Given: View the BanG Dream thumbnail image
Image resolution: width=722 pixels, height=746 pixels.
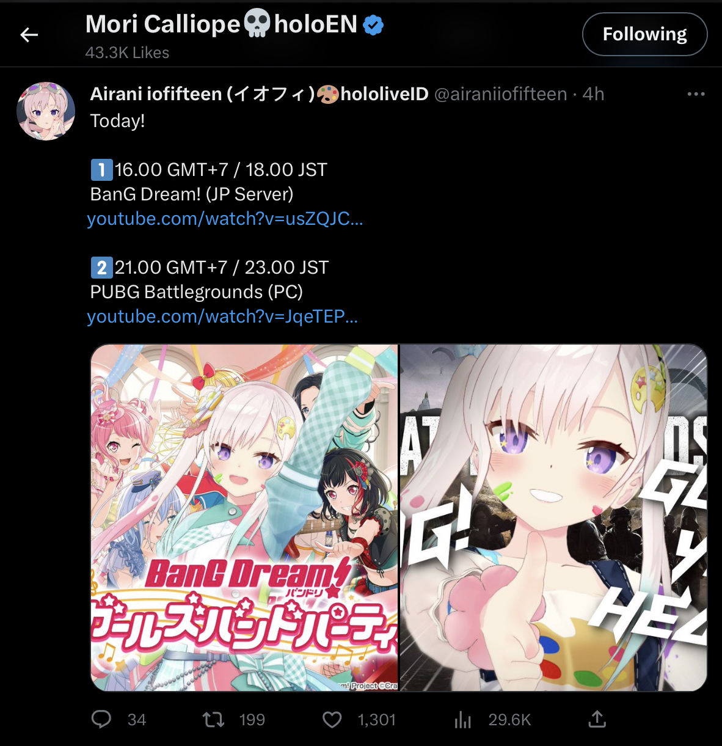Looking at the screenshot, I should coord(244,517).
